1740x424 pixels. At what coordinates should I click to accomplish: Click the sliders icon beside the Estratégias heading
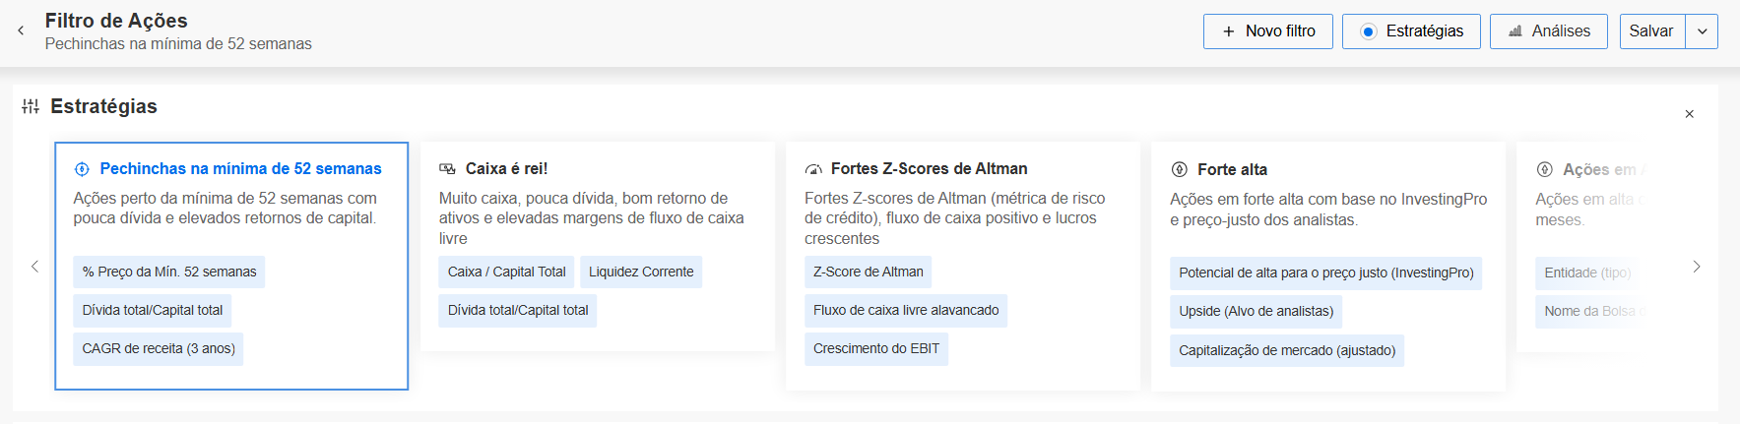pyautogui.click(x=31, y=106)
